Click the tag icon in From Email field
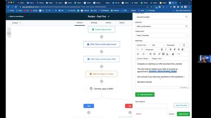The width and height of the screenshot is (211, 118). tap(186, 17)
